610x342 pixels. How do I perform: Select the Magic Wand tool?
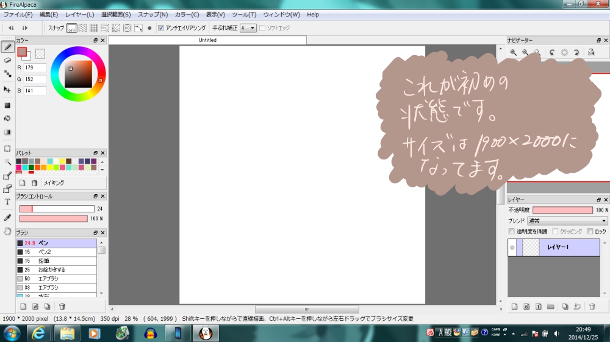(x=7, y=162)
